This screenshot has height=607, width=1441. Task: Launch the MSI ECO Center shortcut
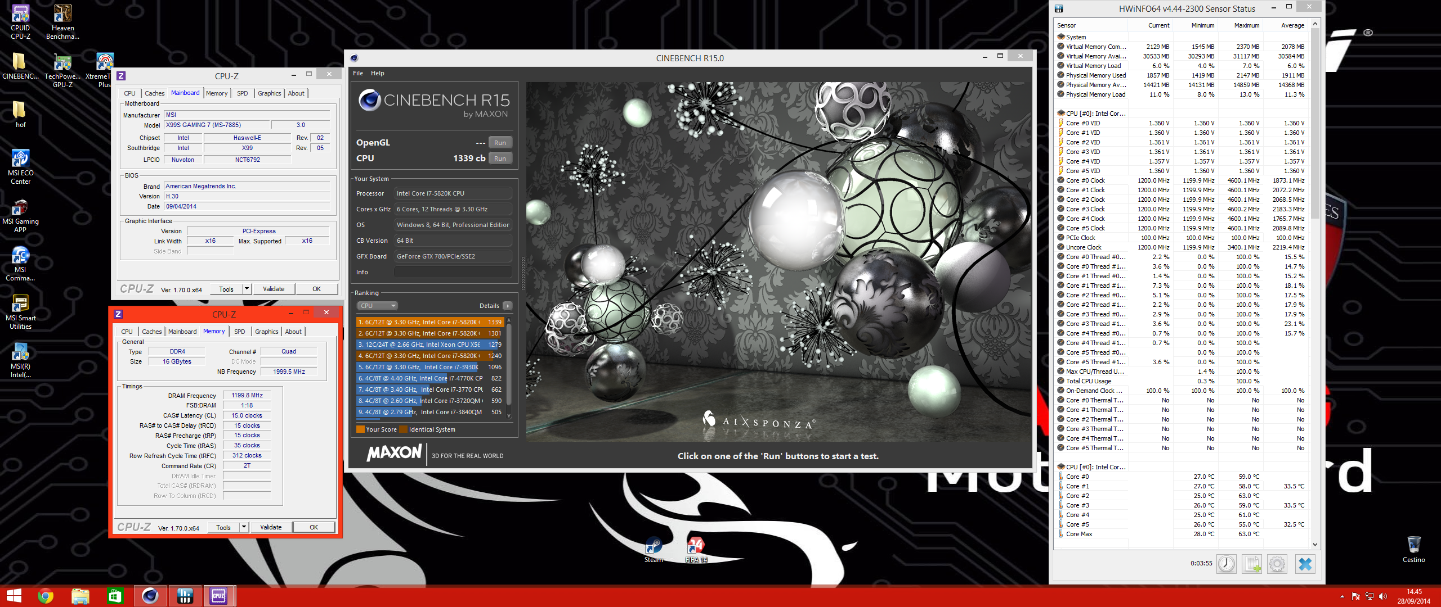(x=20, y=167)
